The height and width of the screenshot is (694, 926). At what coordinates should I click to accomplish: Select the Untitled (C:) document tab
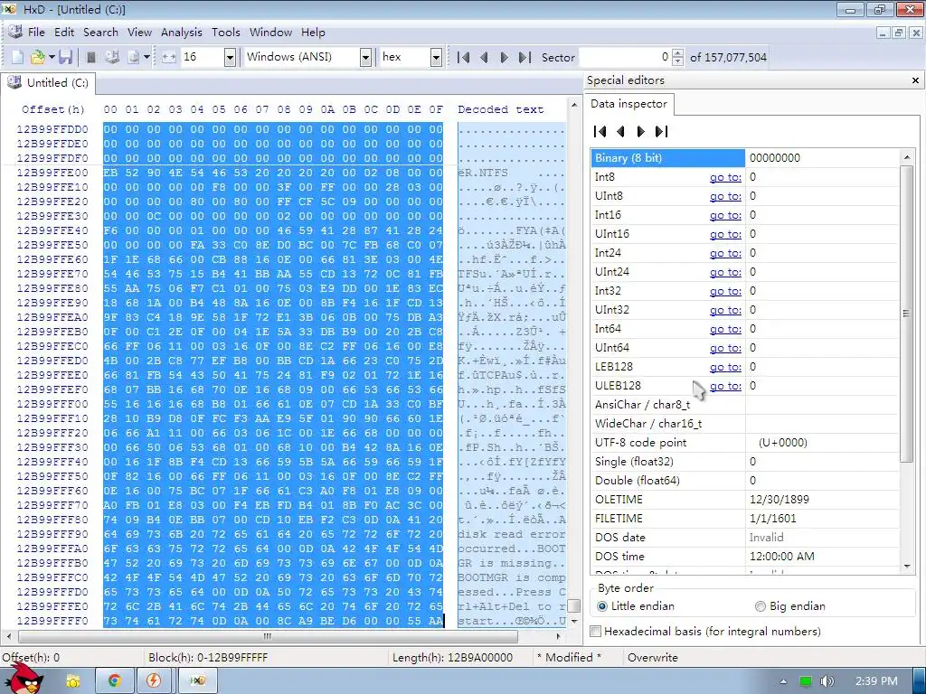pyautogui.click(x=49, y=82)
